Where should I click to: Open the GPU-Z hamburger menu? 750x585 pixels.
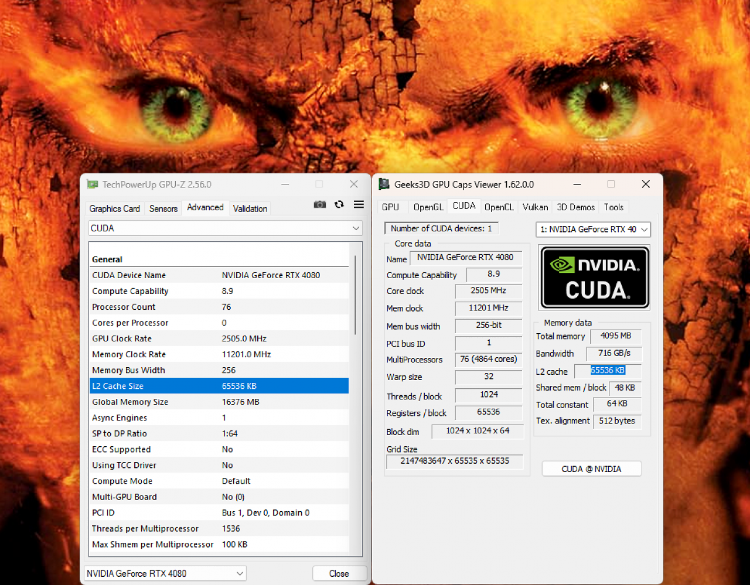point(359,204)
